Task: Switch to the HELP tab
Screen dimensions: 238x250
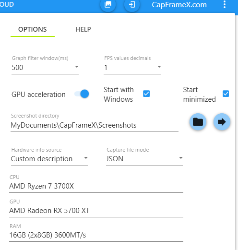Action: 83,30
